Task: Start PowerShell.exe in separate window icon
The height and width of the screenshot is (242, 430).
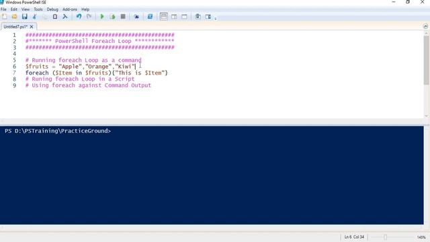Action: 150,17
